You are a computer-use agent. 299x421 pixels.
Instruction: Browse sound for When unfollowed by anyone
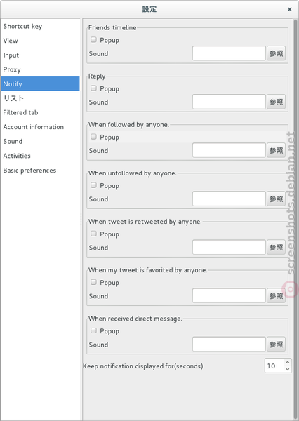[276, 199]
